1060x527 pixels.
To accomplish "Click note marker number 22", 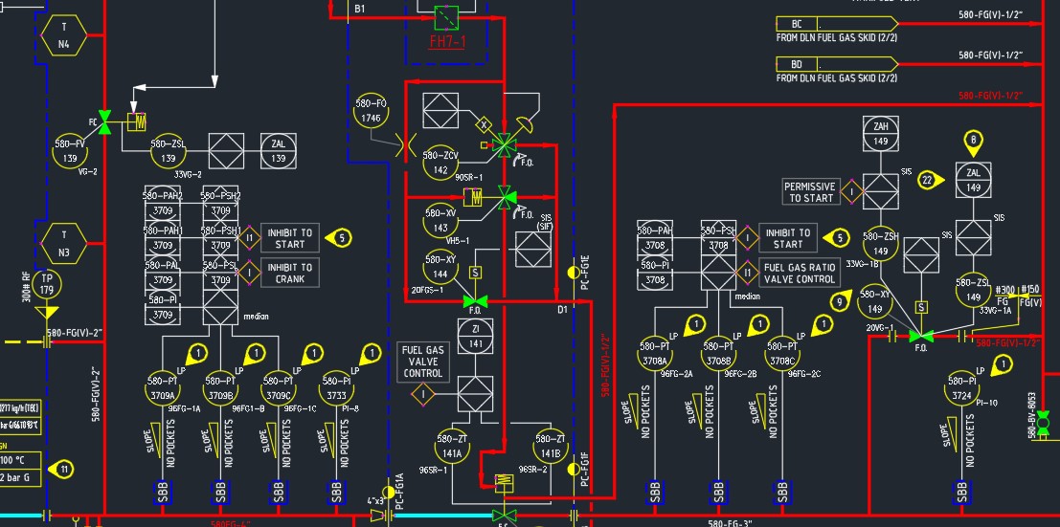I will [x=927, y=179].
